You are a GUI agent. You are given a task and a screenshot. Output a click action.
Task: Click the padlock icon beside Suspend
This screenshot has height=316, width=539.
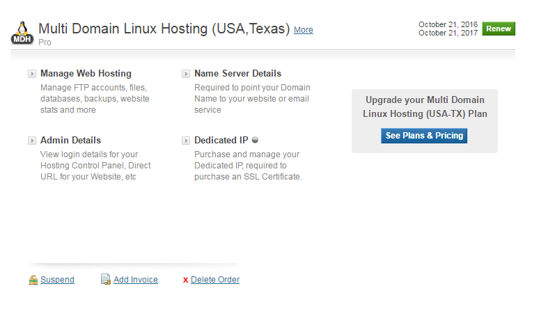coord(33,280)
